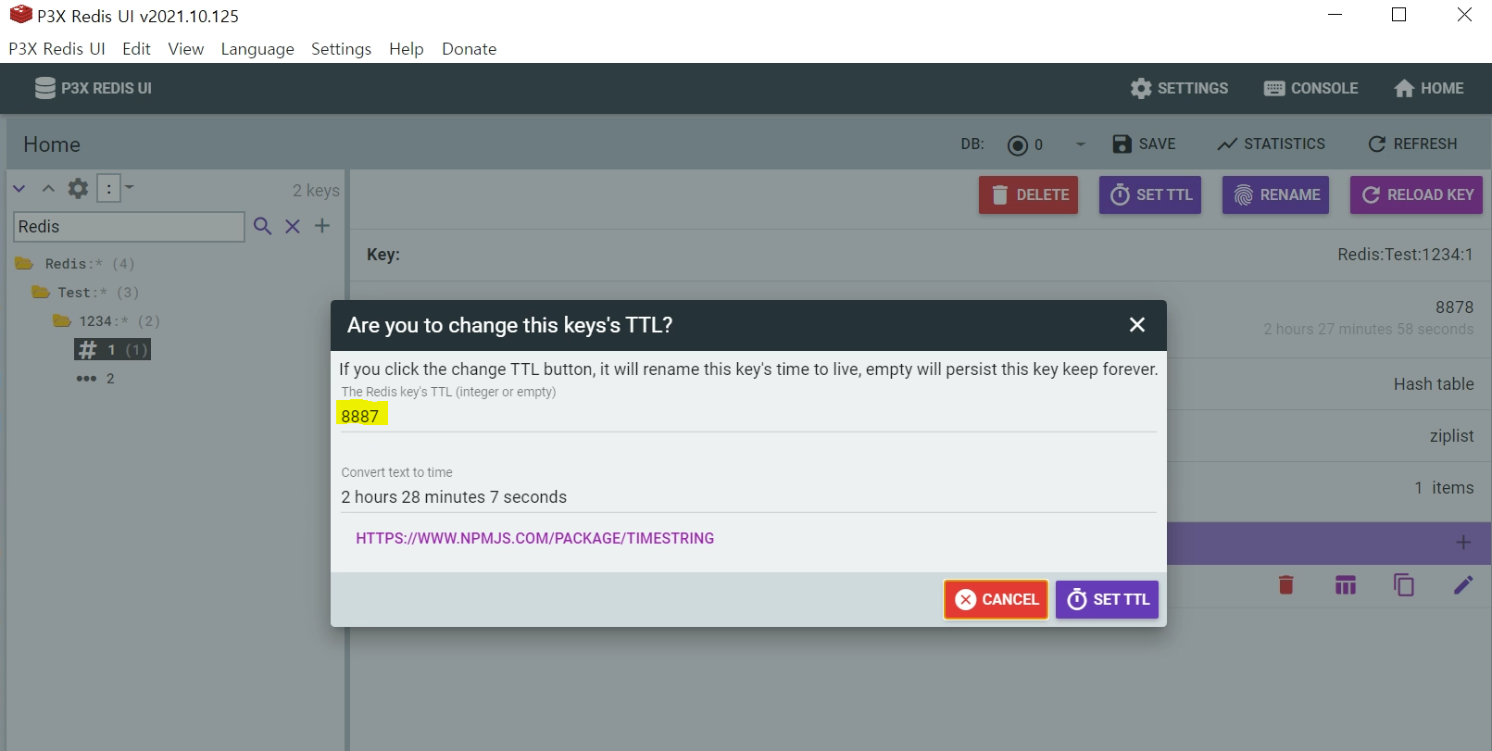Delete the key with red Delete button
1492x751 pixels.
(x=1028, y=195)
